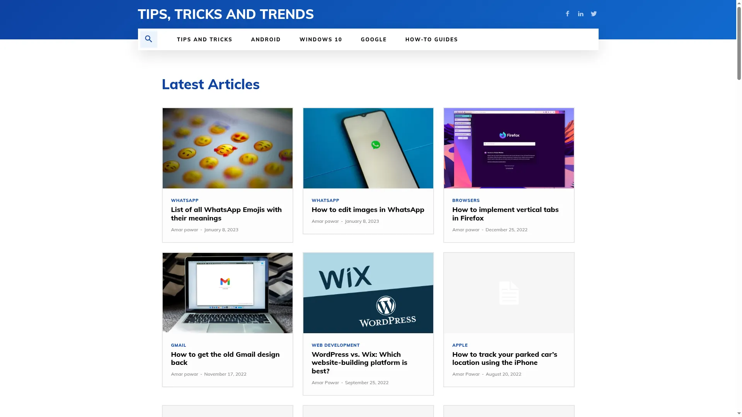Select the How-To Guides menu item

[x=431, y=39]
